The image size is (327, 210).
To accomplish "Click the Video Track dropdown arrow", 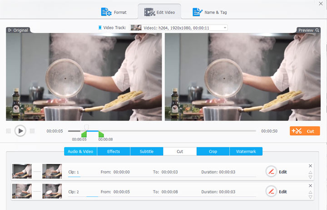I will coord(225,28).
